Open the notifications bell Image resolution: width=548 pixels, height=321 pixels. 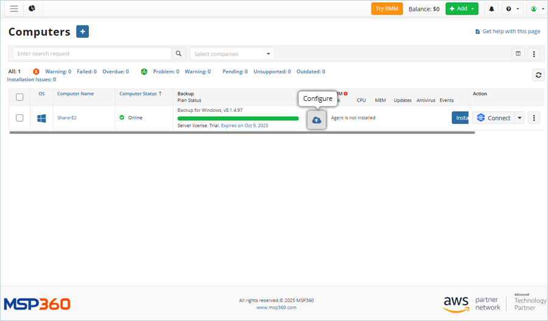(x=491, y=9)
